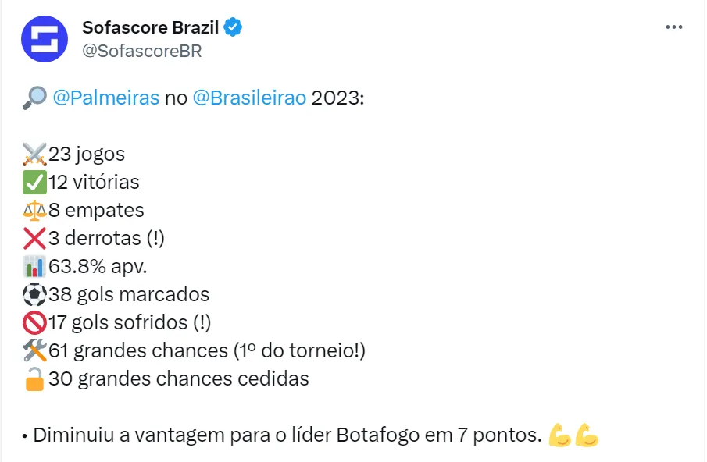The height and width of the screenshot is (462, 707).
Task: Click the Botafogo sentence text
Action: pyautogui.click(x=287, y=435)
